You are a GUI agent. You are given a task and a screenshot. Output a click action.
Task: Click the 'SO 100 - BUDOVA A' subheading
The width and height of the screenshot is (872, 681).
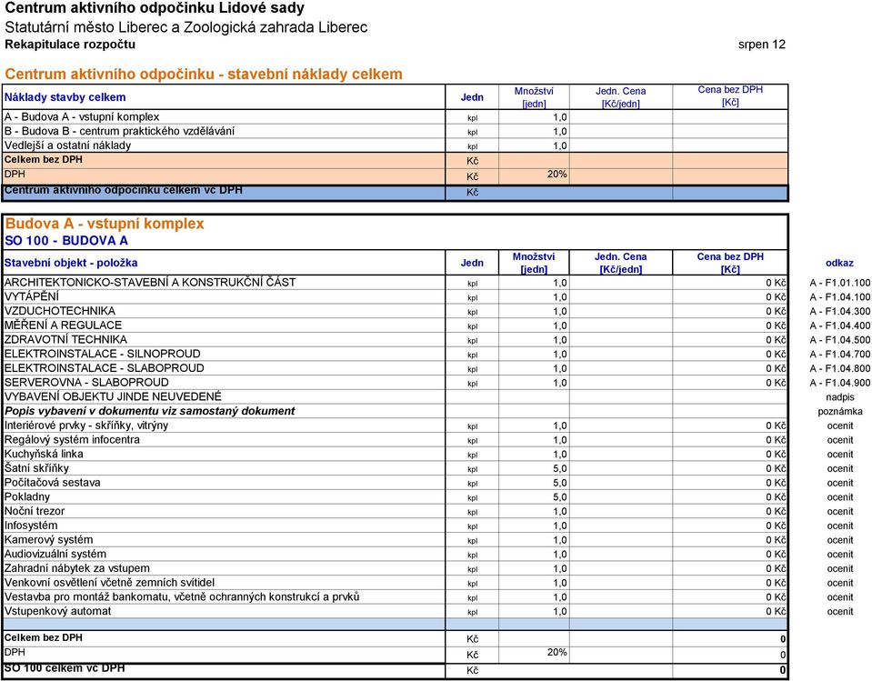click(66, 241)
